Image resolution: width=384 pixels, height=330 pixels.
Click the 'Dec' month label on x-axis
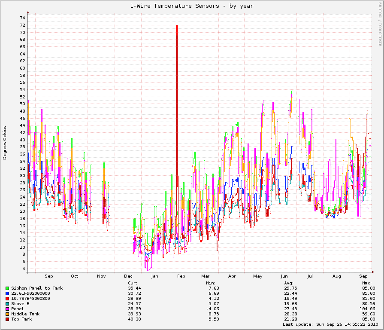pos(128,276)
